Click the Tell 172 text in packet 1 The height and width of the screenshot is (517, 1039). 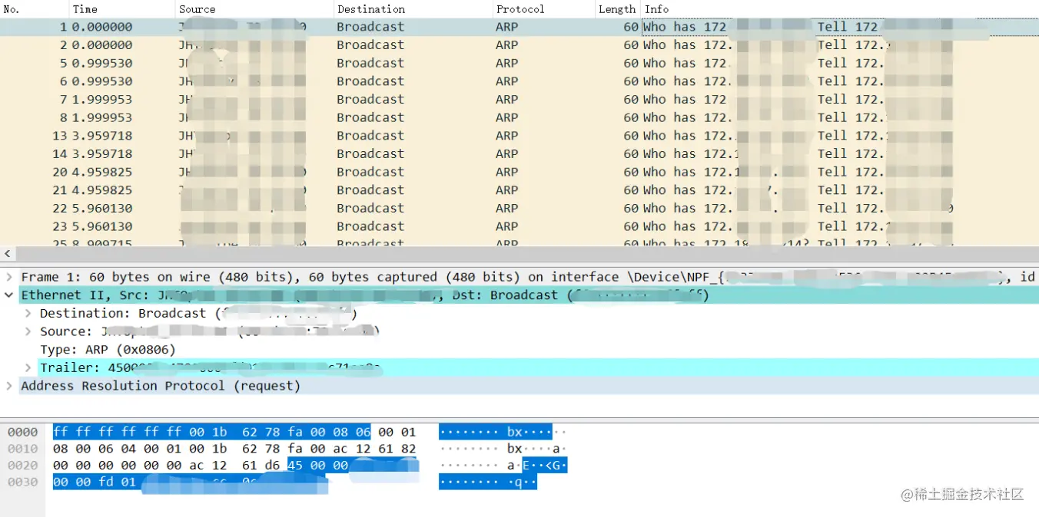point(847,26)
